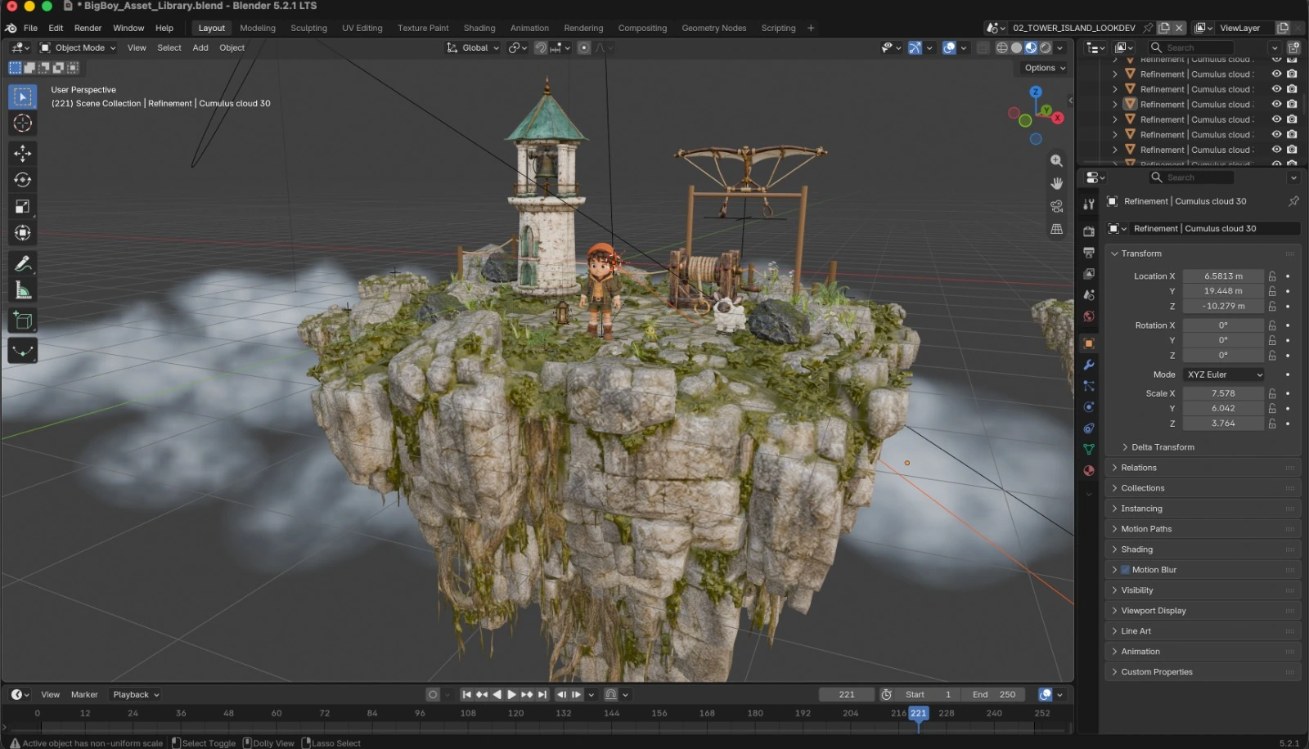
Task: Open the Render menu
Action: click(x=88, y=28)
